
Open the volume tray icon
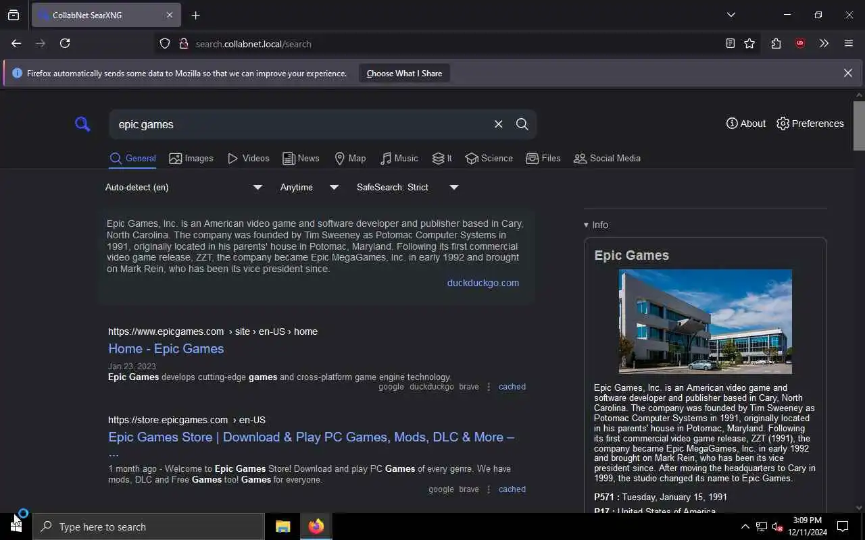point(778,526)
